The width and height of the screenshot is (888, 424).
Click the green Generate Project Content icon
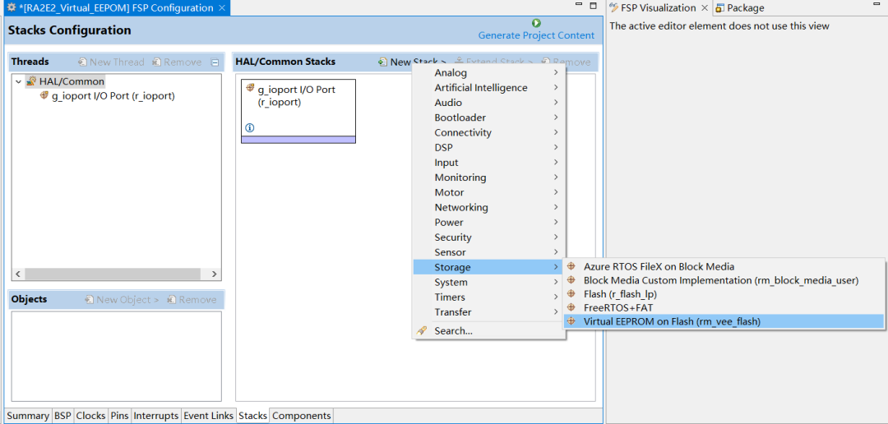[536, 24]
